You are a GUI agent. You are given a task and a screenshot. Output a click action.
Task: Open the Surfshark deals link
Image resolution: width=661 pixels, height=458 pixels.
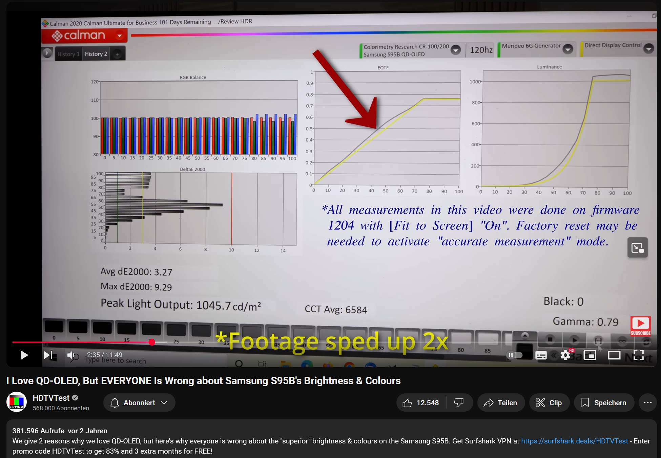coord(574,441)
